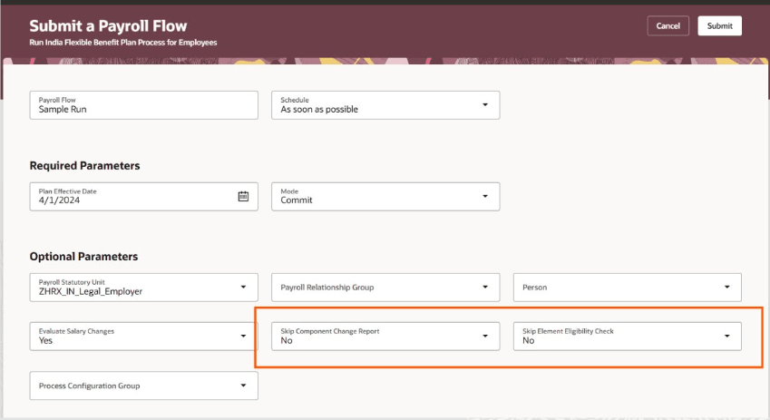Image resolution: width=770 pixels, height=420 pixels.
Task: Select the 'Commit' mode value text
Action: pos(296,200)
